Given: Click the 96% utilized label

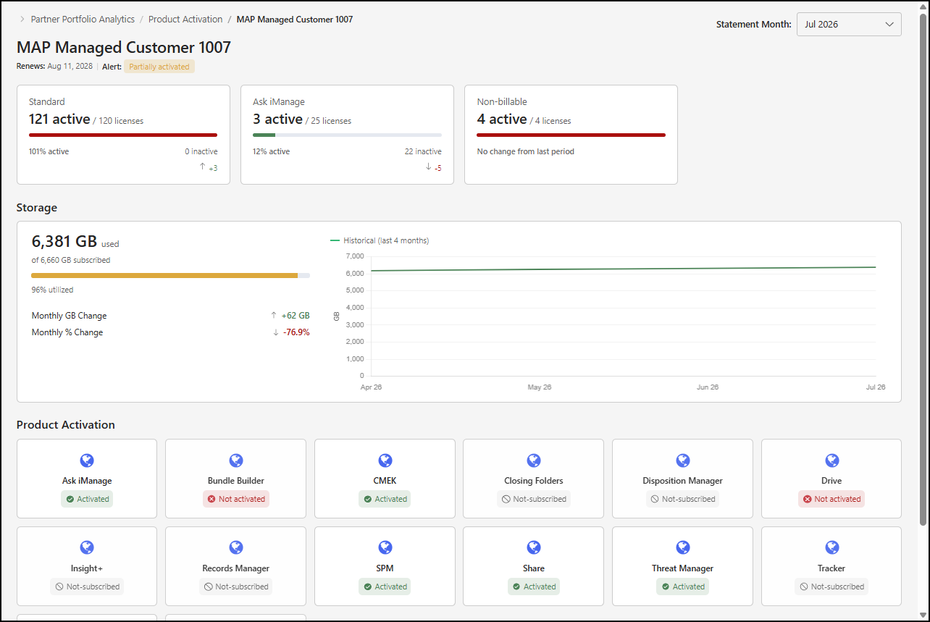Looking at the screenshot, I should tap(52, 290).
